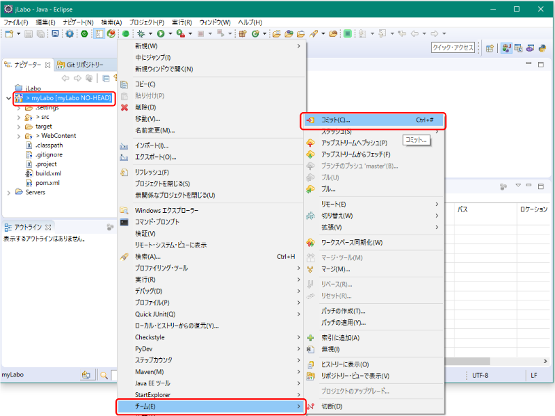This screenshot has height=416, width=555.
Task: Click the Save All toolbar icon
Action: point(41,33)
